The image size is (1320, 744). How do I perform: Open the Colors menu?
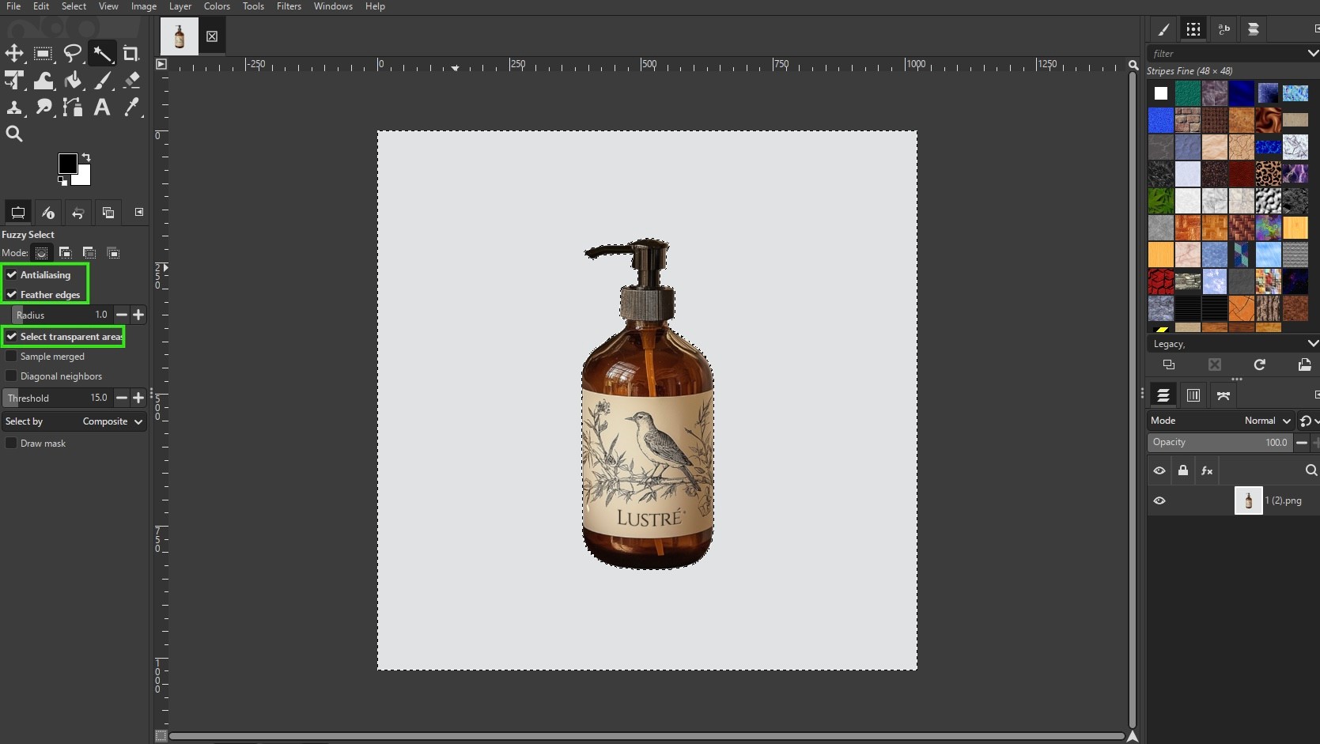[x=217, y=6]
